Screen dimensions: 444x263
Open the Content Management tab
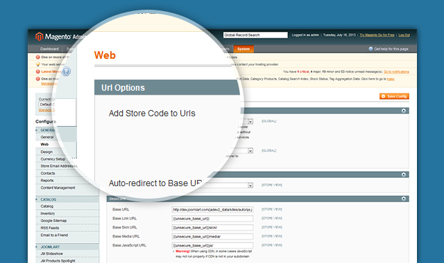pyautogui.click(x=58, y=188)
